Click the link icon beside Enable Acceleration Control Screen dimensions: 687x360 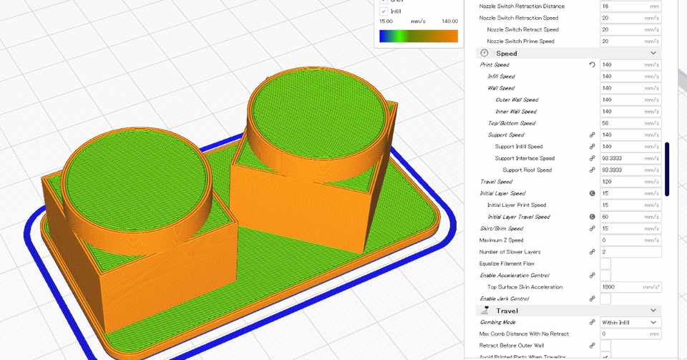point(592,276)
